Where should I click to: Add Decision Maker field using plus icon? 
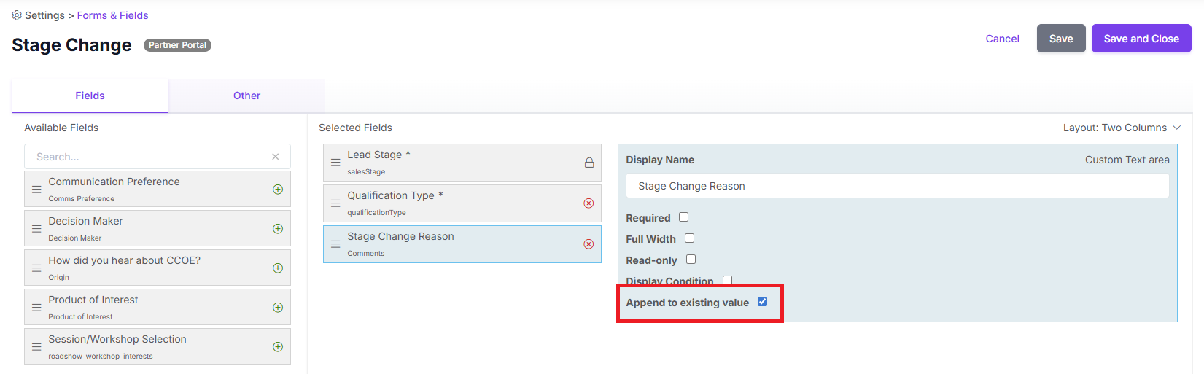pyautogui.click(x=278, y=229)
